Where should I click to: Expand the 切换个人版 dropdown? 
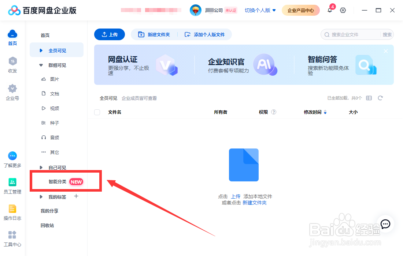(260, 10)
